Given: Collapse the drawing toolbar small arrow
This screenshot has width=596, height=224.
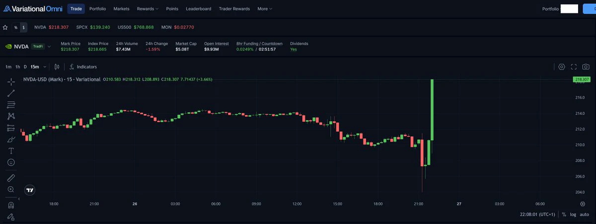Looking at the screenshot, I should pyautogui.click(x=18, y=199).
